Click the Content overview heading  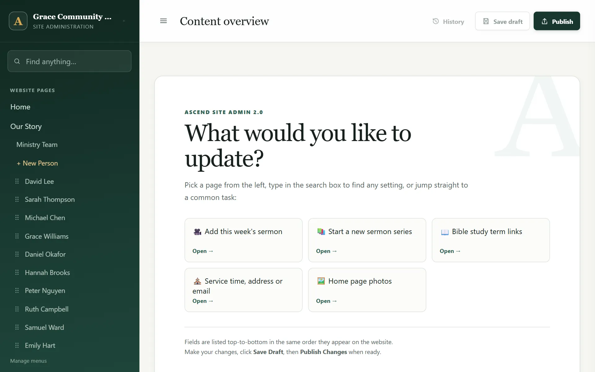pyautogui.click(x=224, y=21)
